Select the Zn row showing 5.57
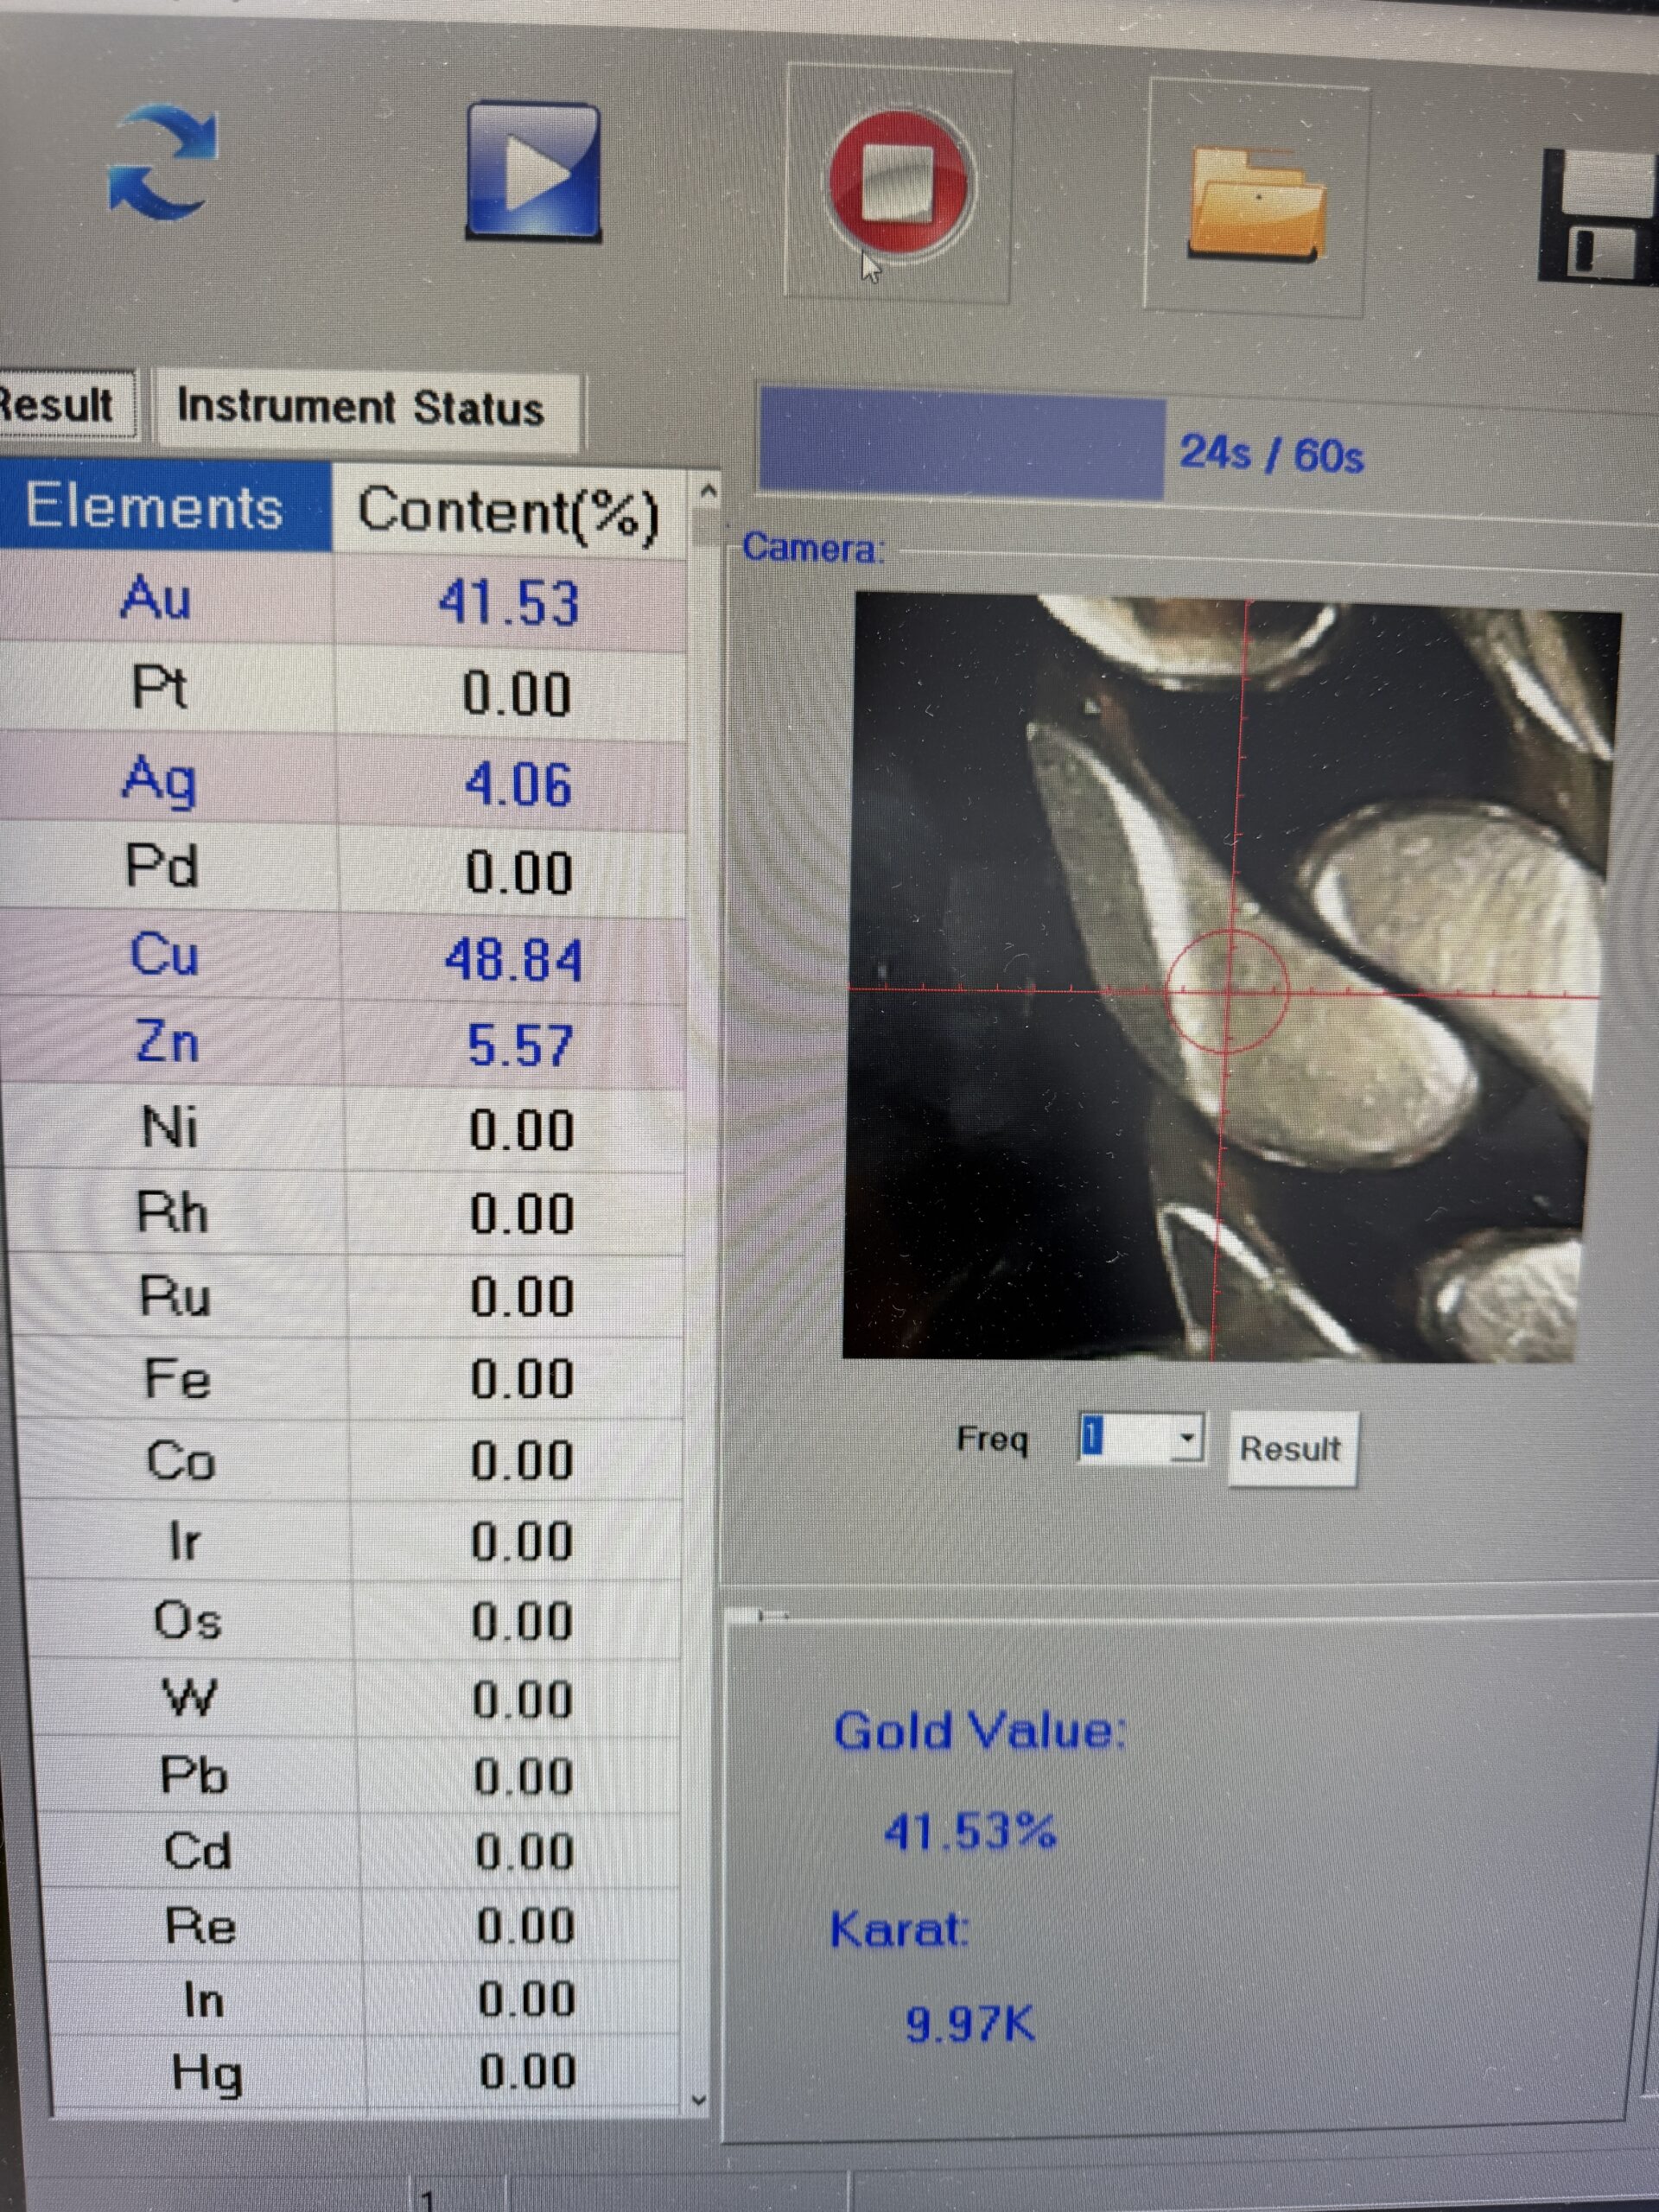 (x=343, y=1044)
